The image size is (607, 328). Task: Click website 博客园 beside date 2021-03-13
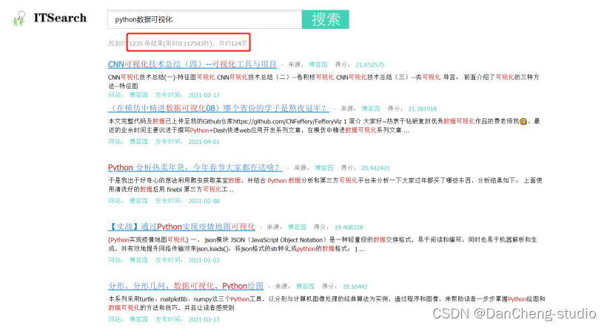pos(138,319)
